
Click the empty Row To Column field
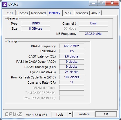click(x=72, y=98)
